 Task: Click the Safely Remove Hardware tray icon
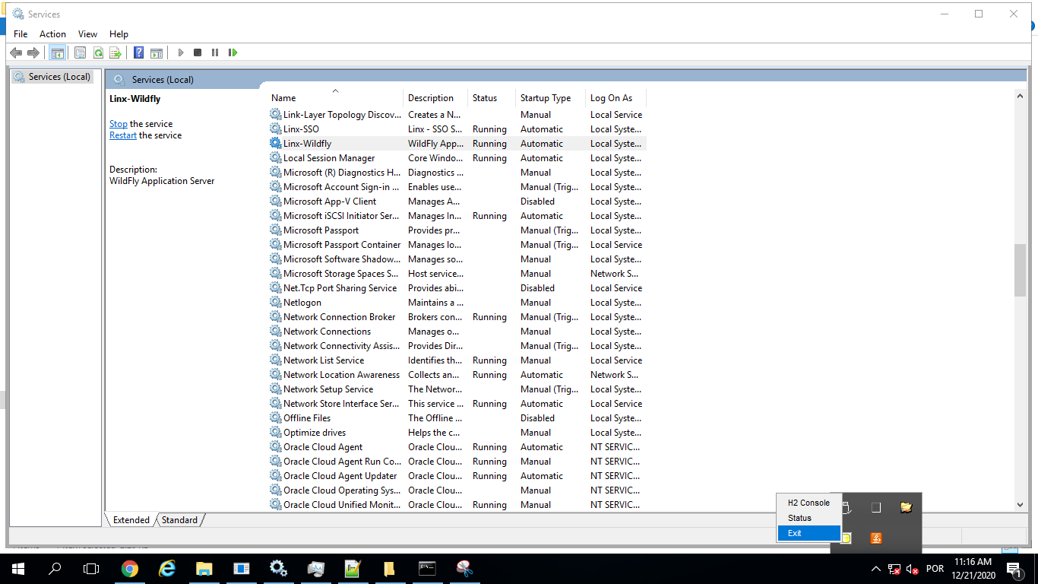[846, 507]
